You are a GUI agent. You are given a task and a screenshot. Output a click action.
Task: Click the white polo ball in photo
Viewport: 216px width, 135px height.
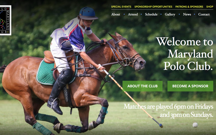[195, 125]
